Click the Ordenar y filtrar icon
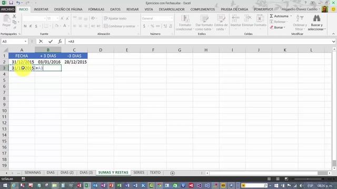The image size is (337, 189). (x=300, y=23)
